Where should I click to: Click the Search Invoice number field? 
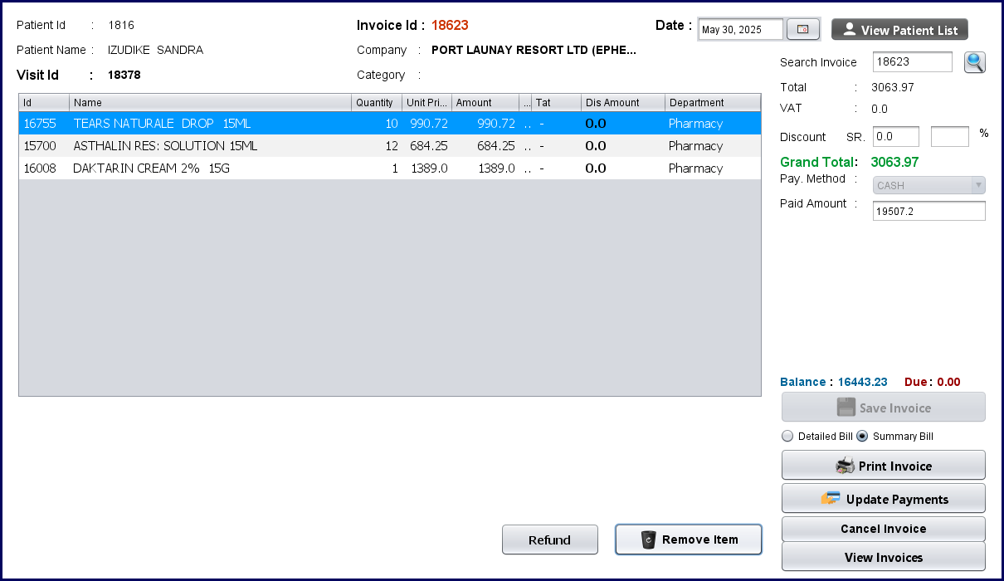point(912,62)
